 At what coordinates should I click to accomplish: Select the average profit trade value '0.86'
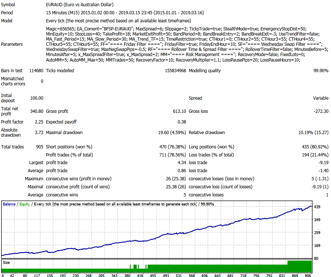[x=182, y=171]
